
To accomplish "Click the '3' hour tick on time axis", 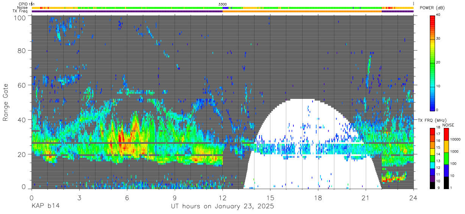I will pos(79,197).
